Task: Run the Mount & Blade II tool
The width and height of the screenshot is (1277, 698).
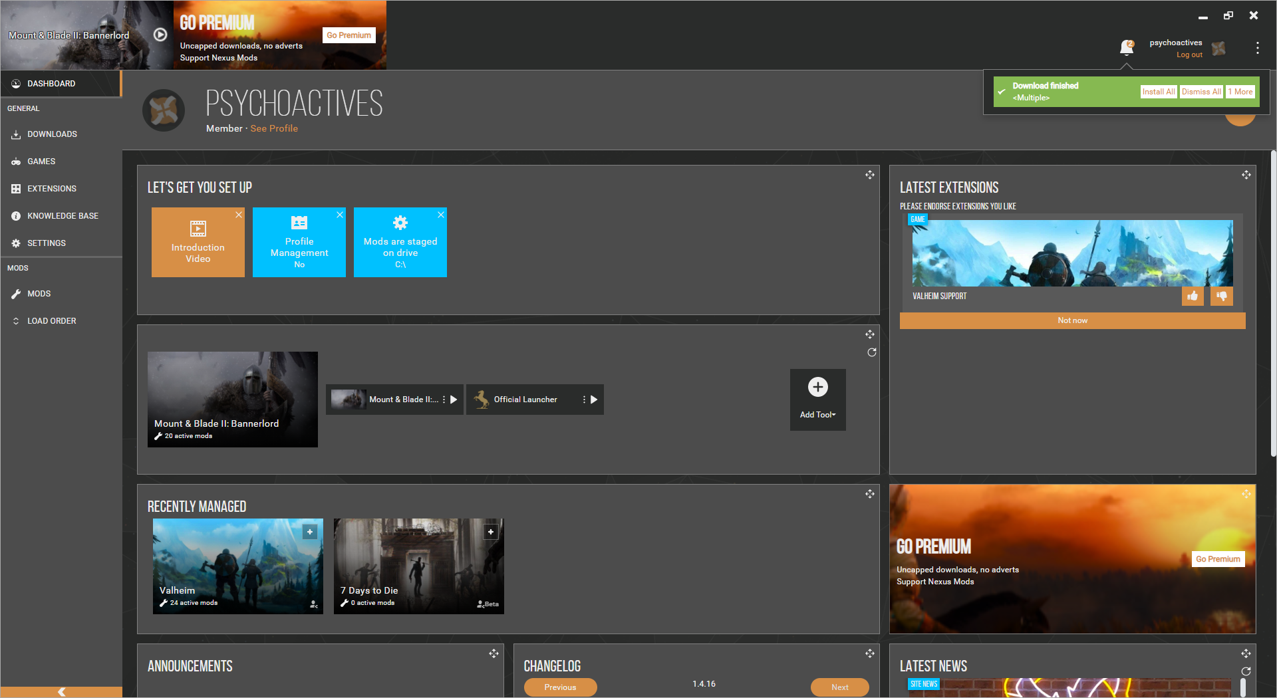Action: [454, 400]
